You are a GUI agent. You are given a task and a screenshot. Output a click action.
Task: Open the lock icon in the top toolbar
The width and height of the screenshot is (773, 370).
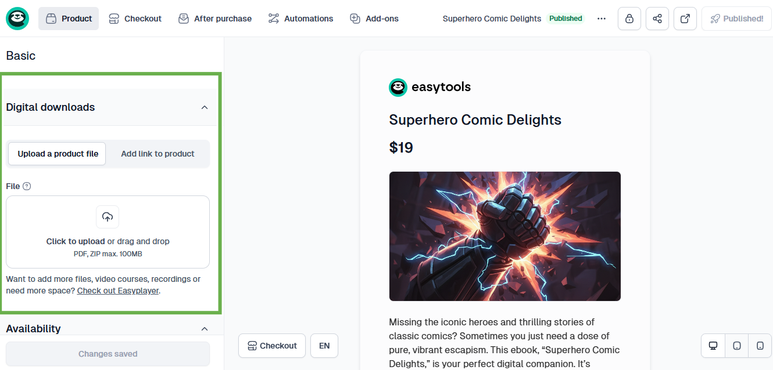click(629, 19)
